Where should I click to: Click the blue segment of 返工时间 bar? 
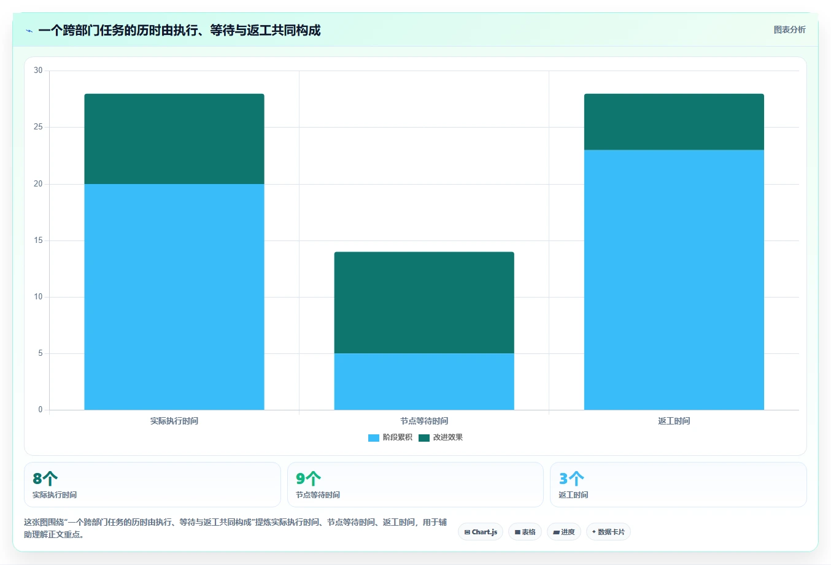tap(674, 280)
